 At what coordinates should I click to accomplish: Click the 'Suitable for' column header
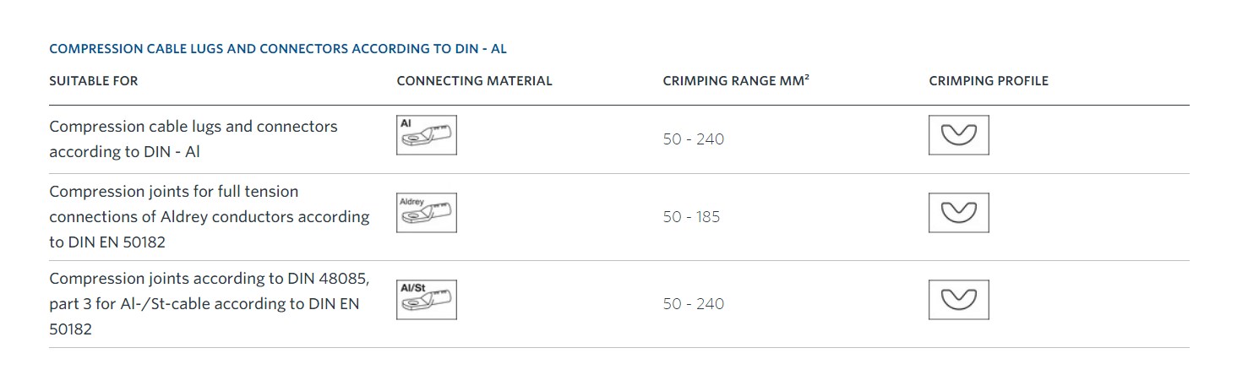click(x=94, y=81)
